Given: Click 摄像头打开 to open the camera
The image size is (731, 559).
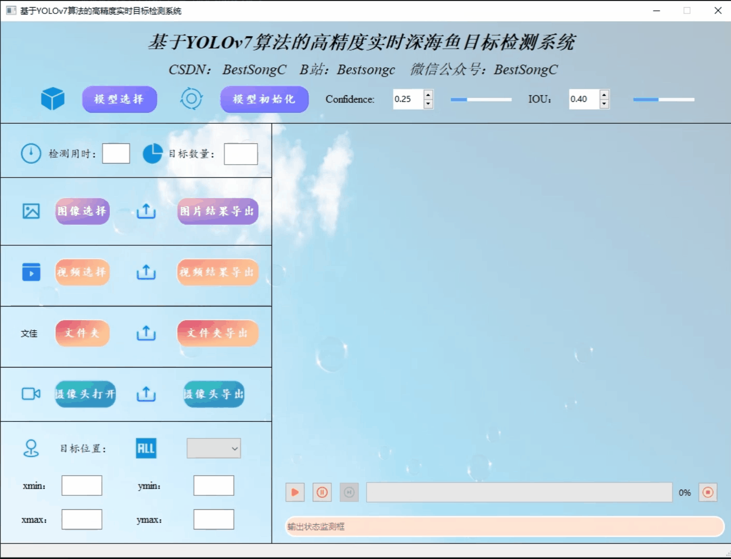Looking at the screenshot, I should (x=85, y=394).
